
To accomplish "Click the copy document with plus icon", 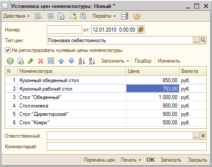I will point(61,16).
